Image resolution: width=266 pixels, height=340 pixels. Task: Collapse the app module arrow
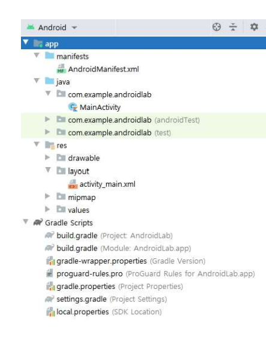tap(26, 42)
